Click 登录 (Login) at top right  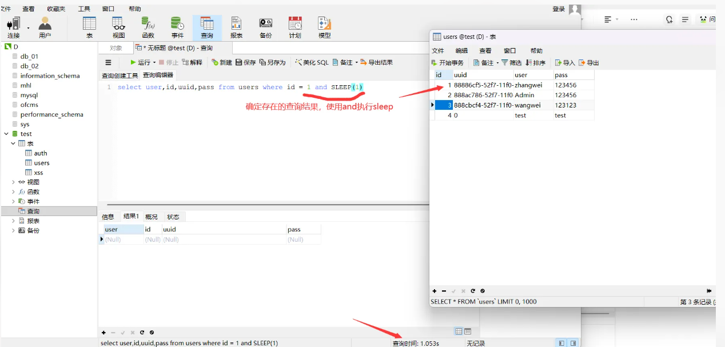pyautogui.click(x=559, y=9)
